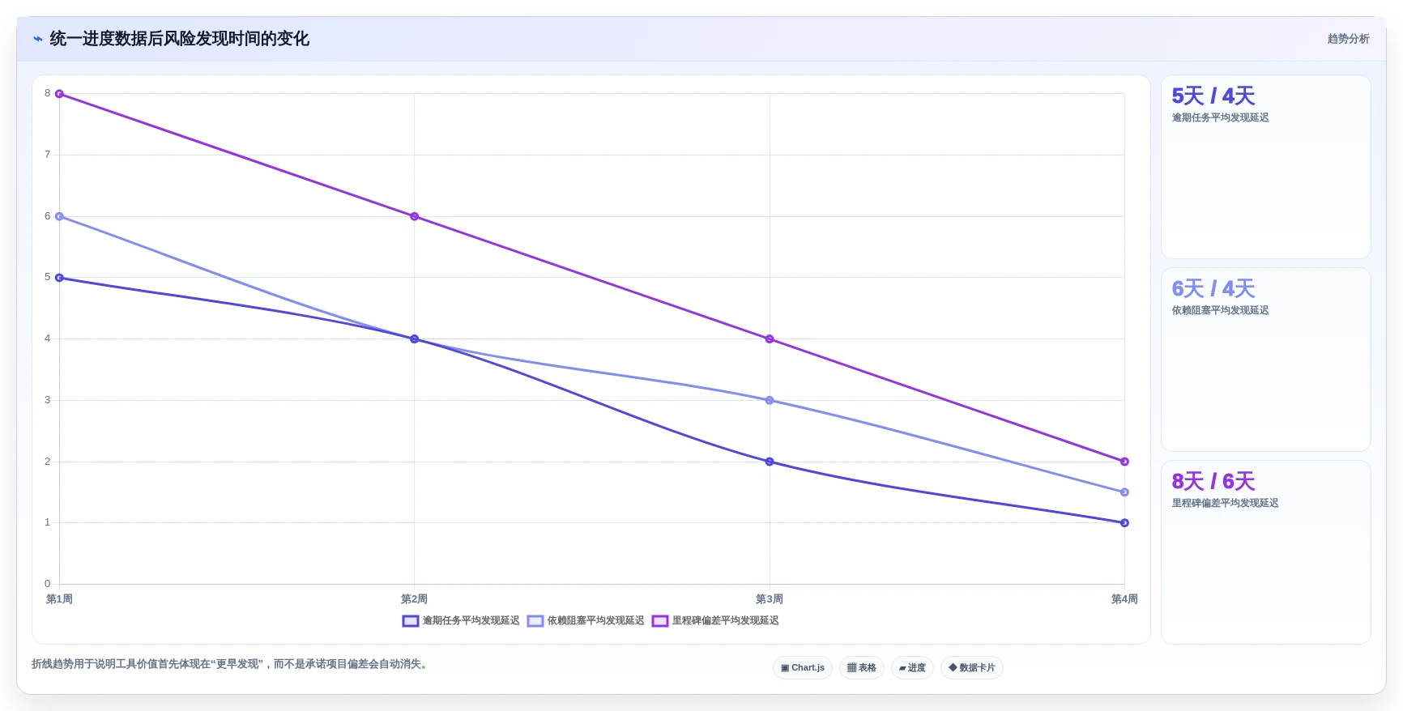This screenshot has width=1403, height=711.
Task: Click the footnote text about 折线趋势
Action: pyautogui.click(x=232, y=664)
